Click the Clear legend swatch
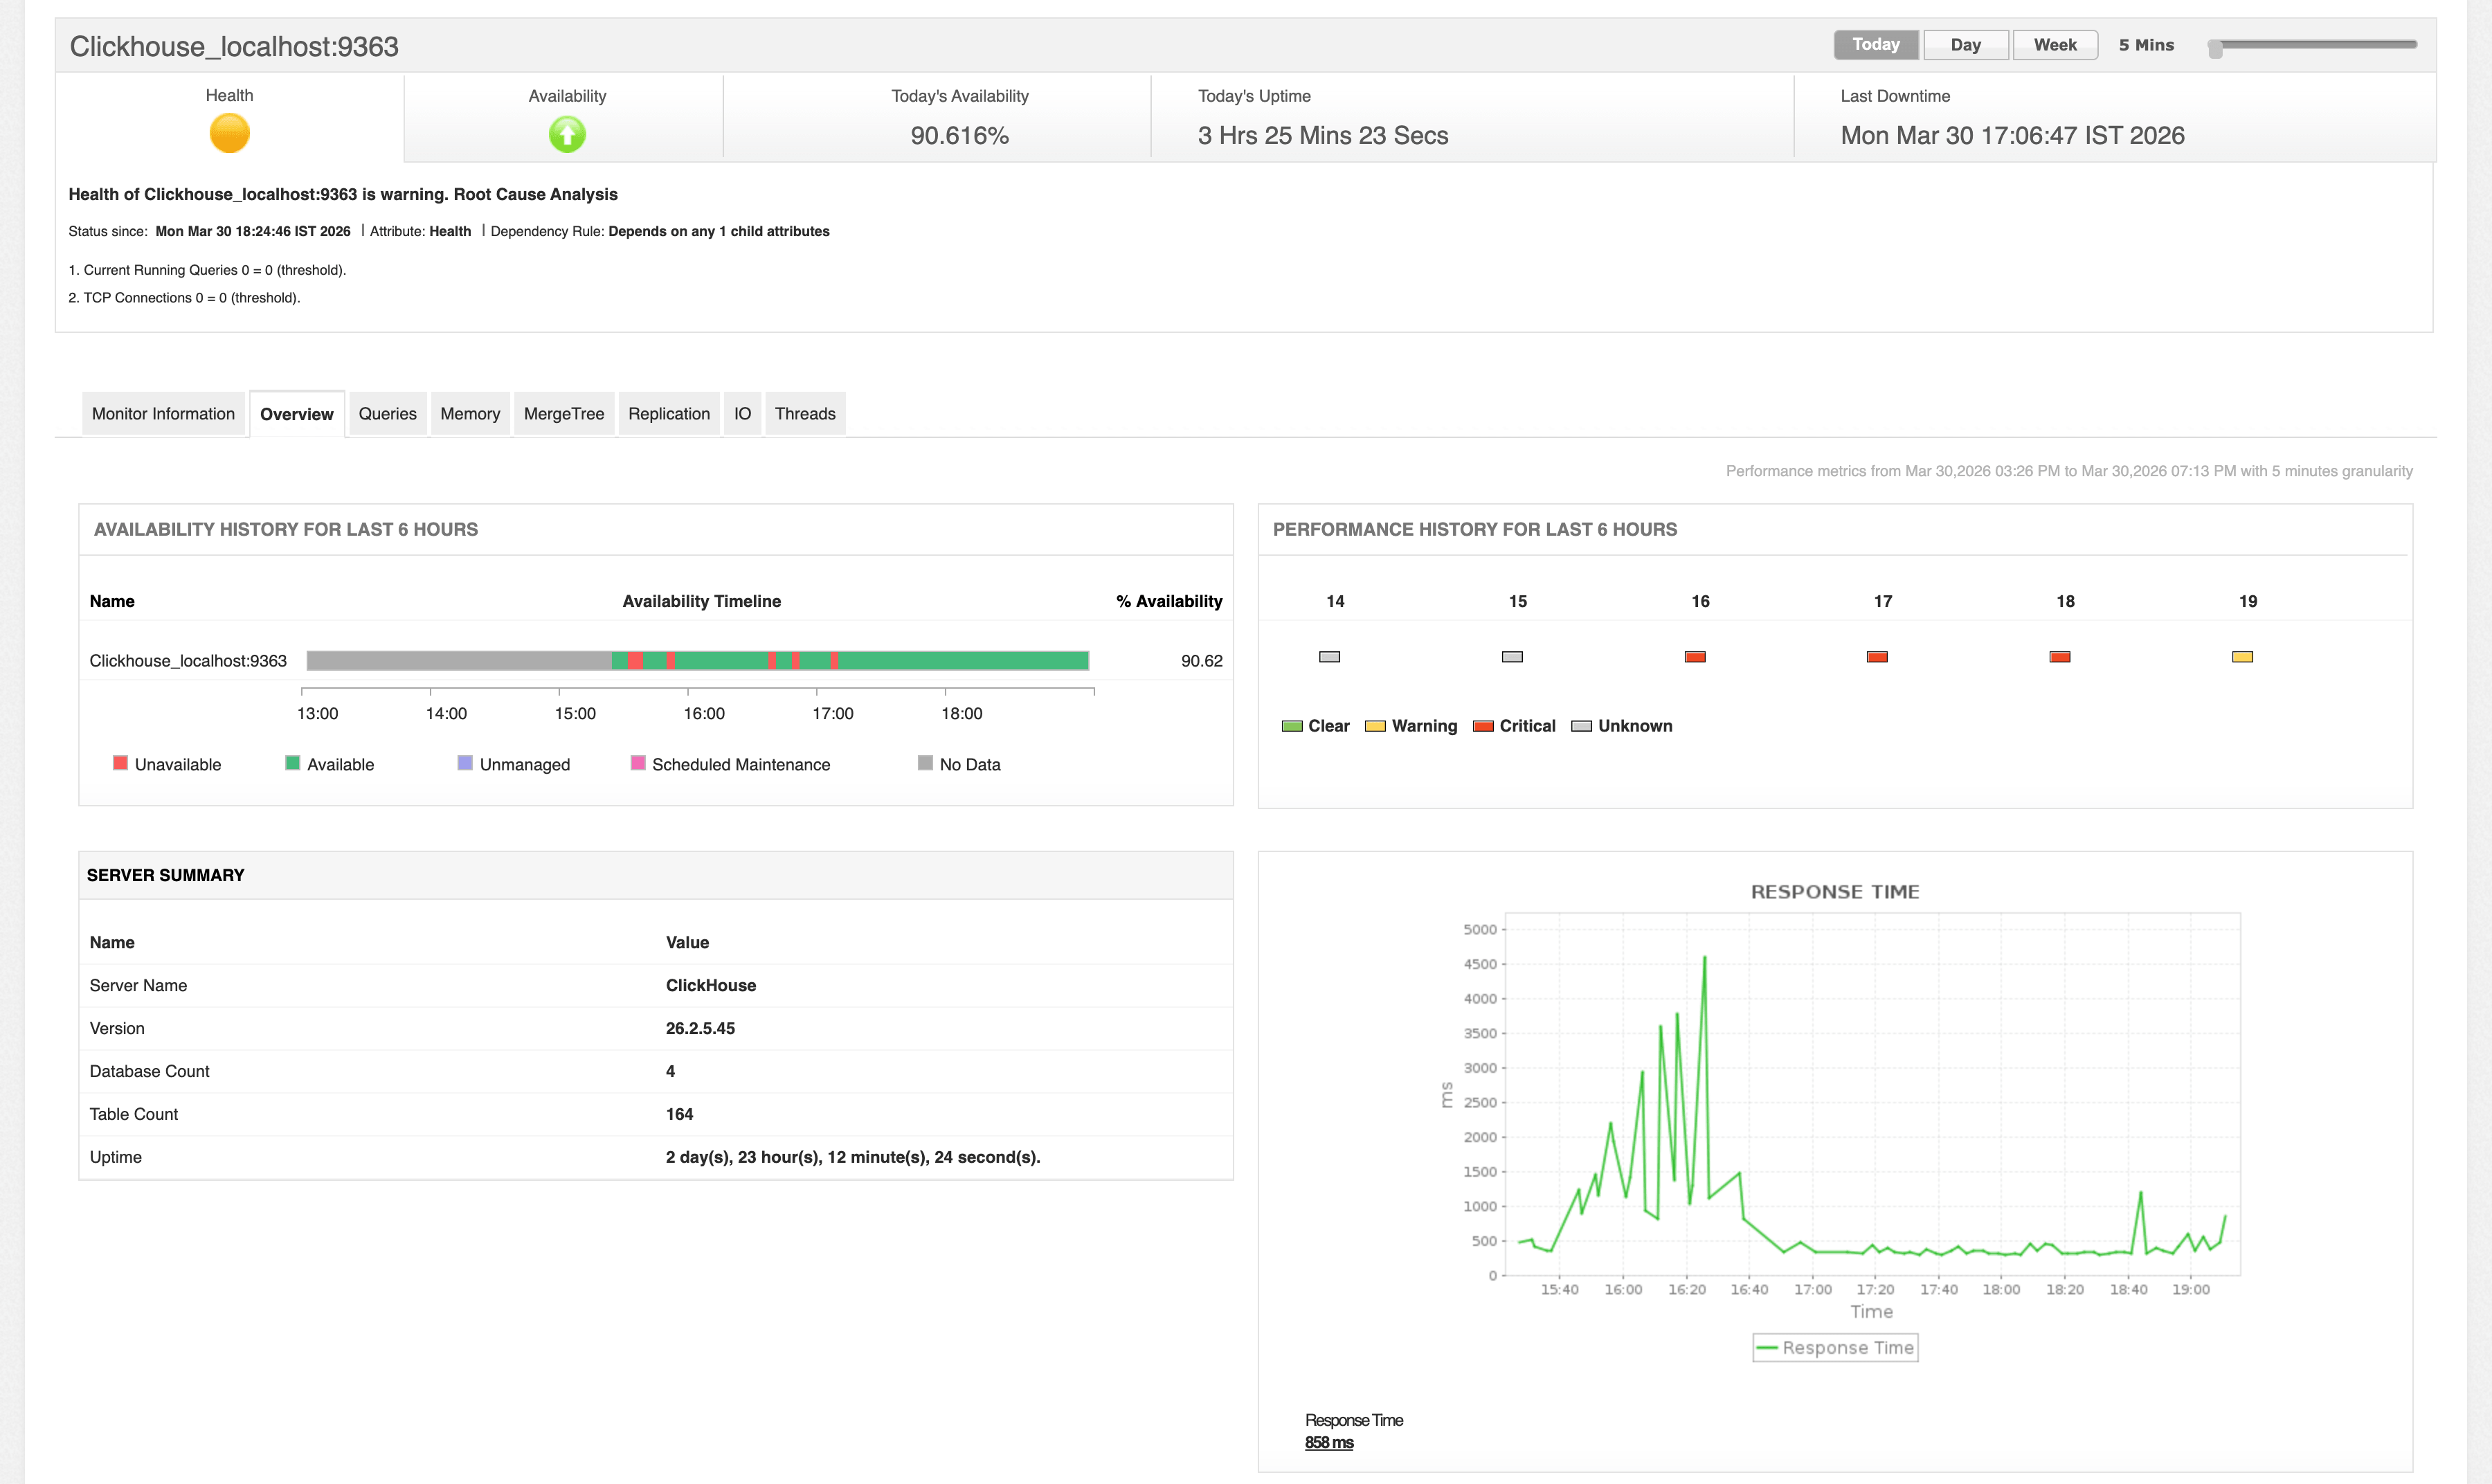Screen dimensions: 2492x1484 tap(1292, 726)
